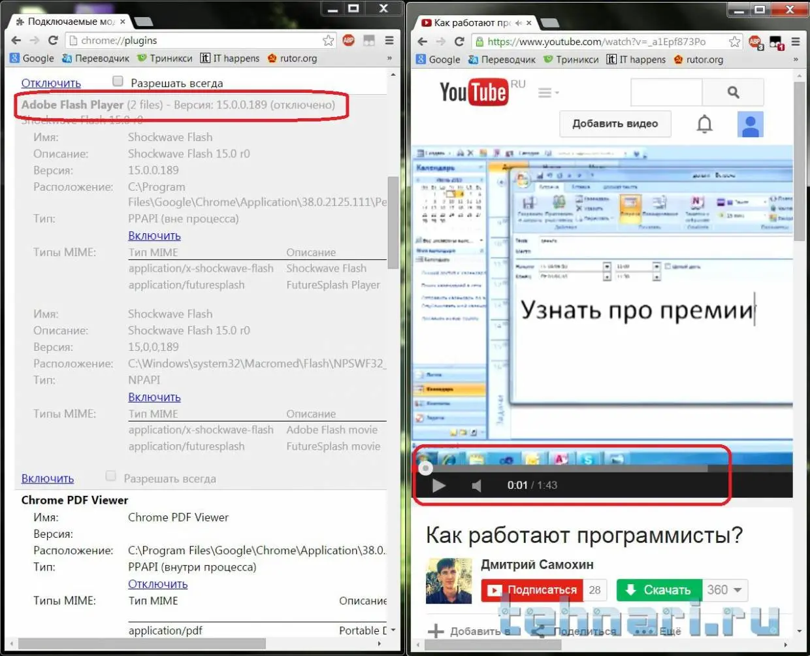Viewport: 810px width, 656px height.
Task: Click the YouTube search magnifier button
Action: point(733,92)
